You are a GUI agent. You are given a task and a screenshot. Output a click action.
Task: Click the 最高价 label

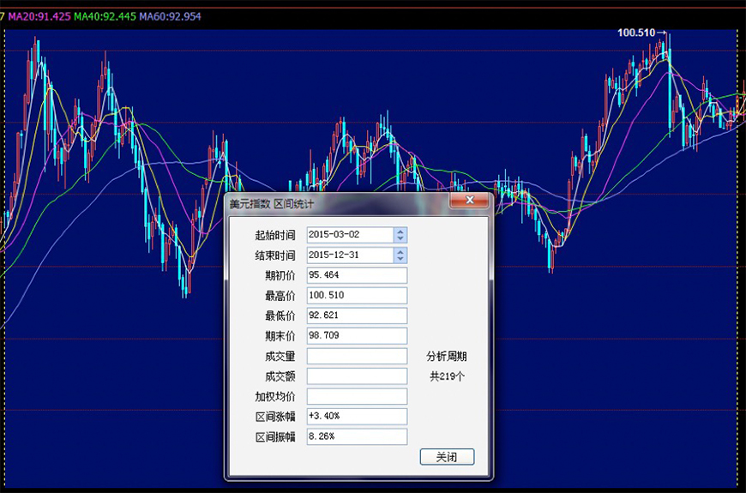pos(280,296)
